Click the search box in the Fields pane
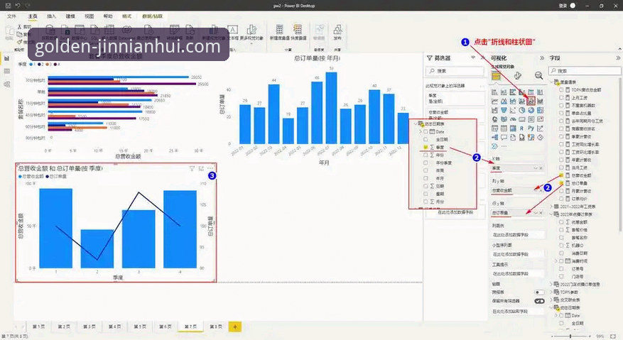The image size is (623, 340). coord(585,71)
